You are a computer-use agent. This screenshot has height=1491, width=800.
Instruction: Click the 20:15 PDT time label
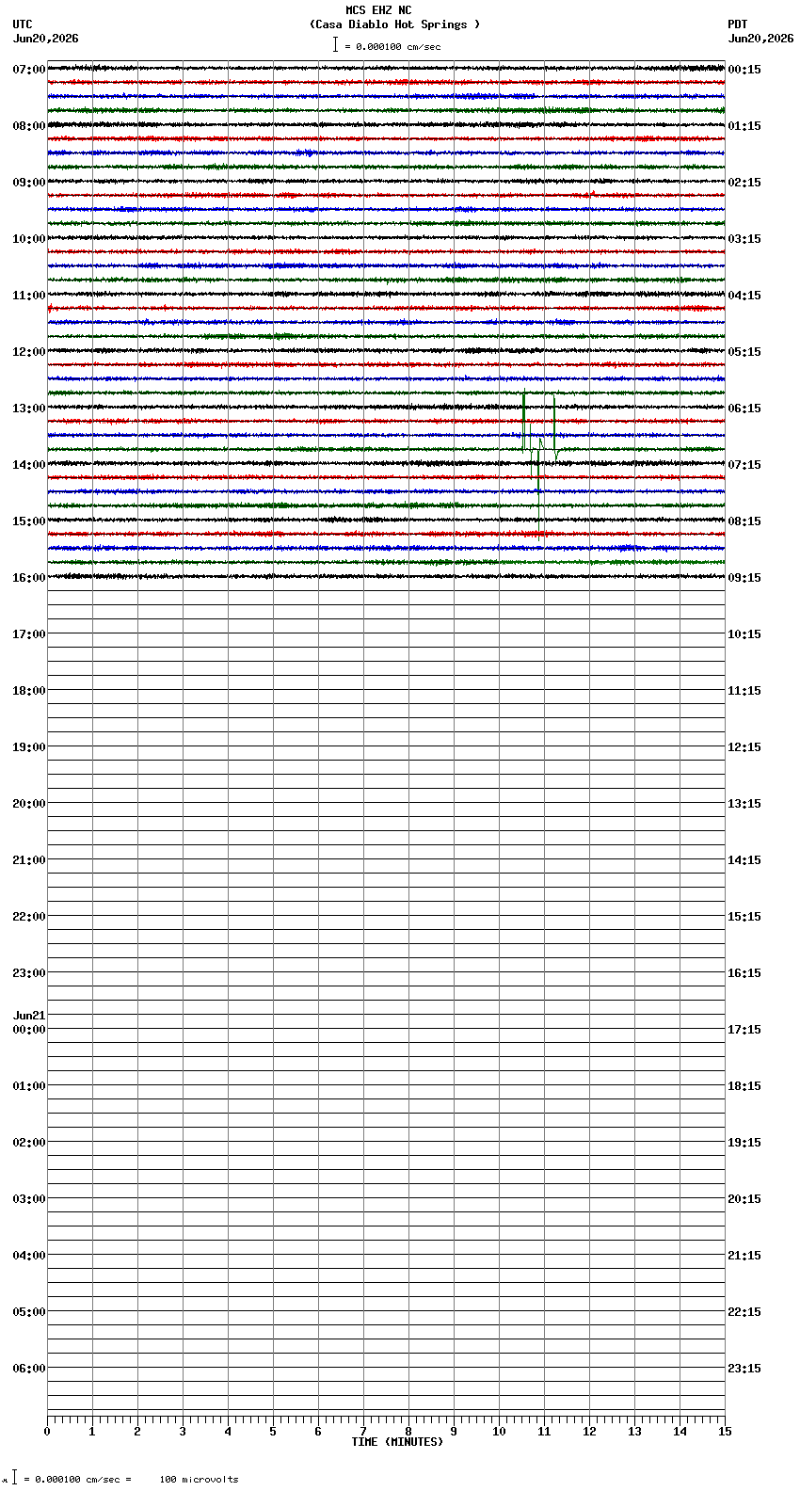tap(744, 1199)
